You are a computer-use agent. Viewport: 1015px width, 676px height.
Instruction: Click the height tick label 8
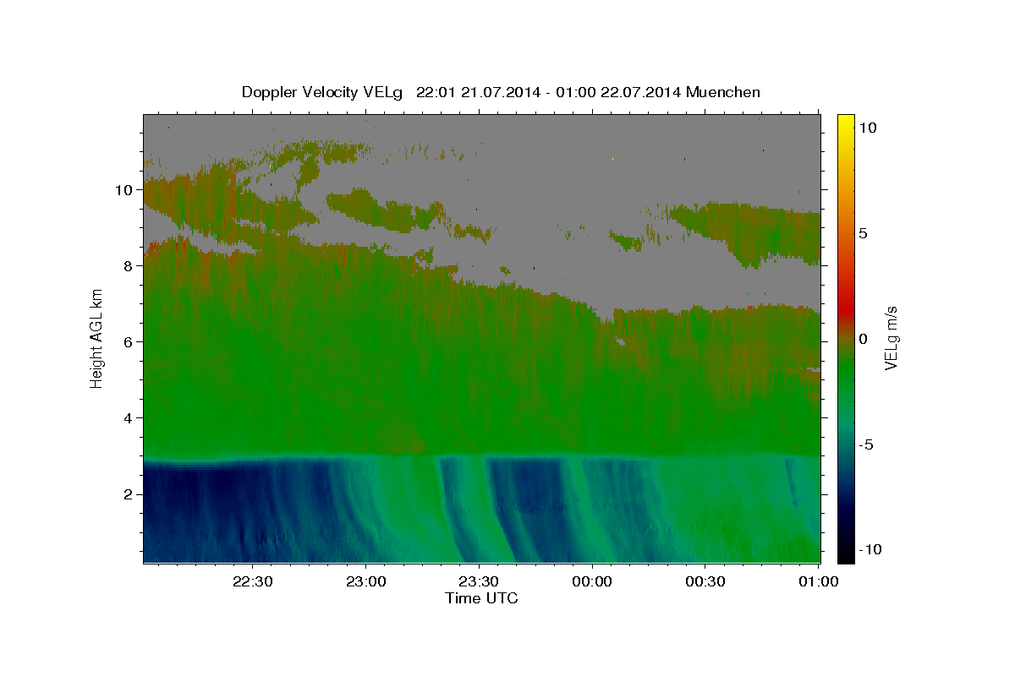129,266
